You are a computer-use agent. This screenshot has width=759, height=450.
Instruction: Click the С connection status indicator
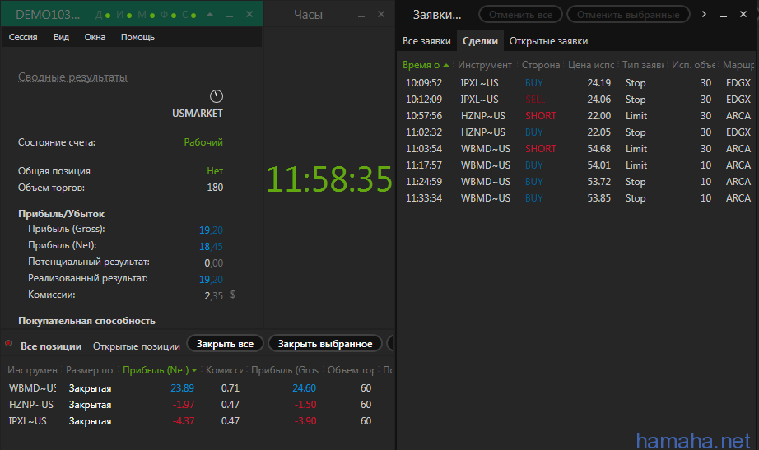[x=189, y=15]
